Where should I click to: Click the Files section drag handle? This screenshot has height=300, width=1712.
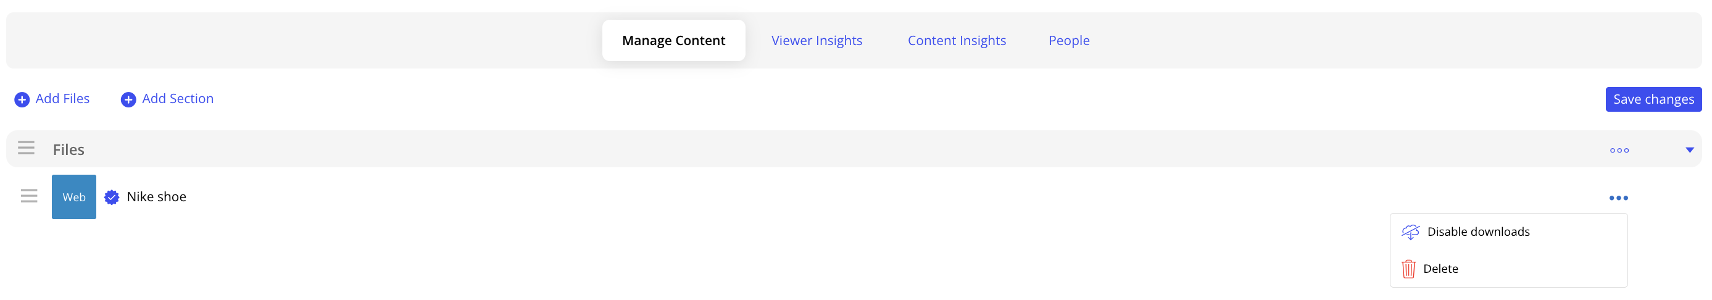pos(26,148)
